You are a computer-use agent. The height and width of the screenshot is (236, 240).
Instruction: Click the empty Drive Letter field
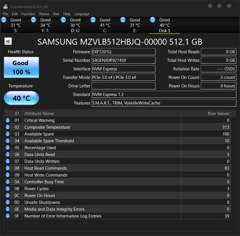[123, 86]
